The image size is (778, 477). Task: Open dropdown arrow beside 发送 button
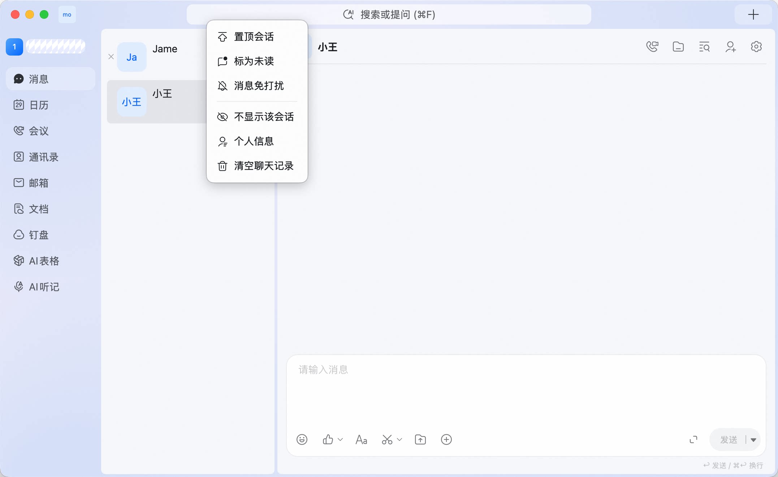pyautogui.click(x=753, y=440)
